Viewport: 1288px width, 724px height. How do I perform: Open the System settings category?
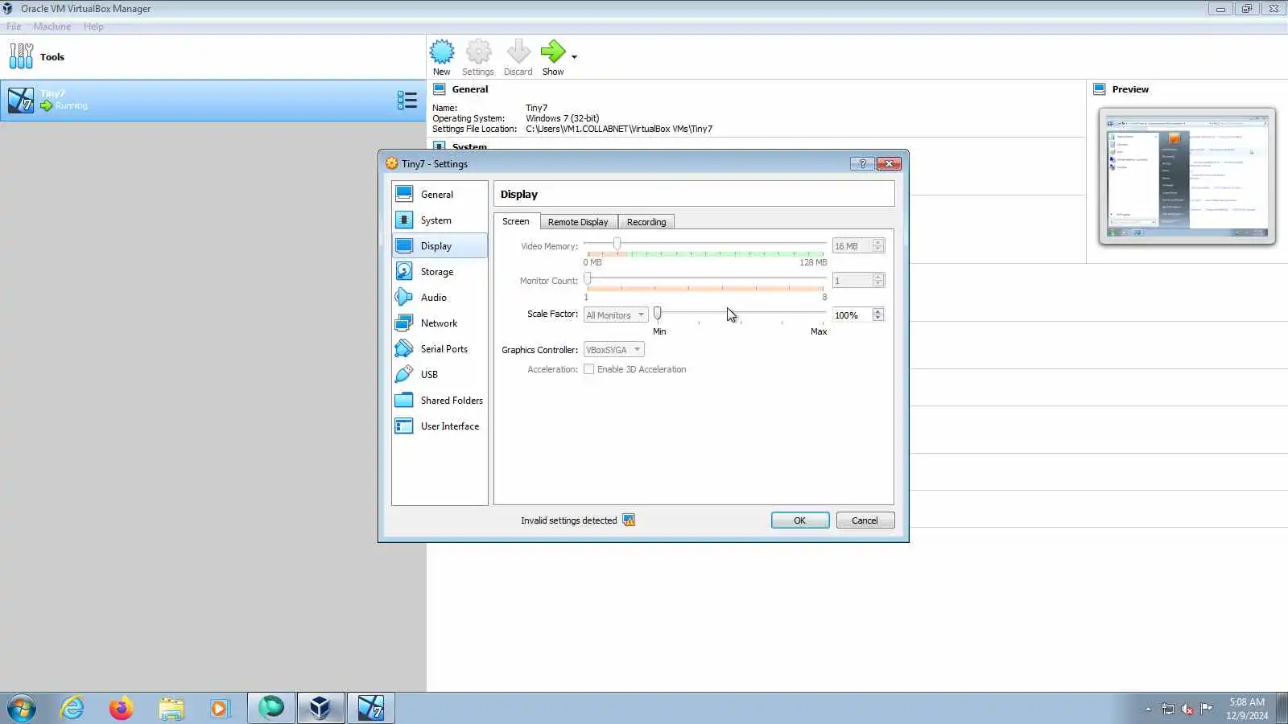(440, 220)
